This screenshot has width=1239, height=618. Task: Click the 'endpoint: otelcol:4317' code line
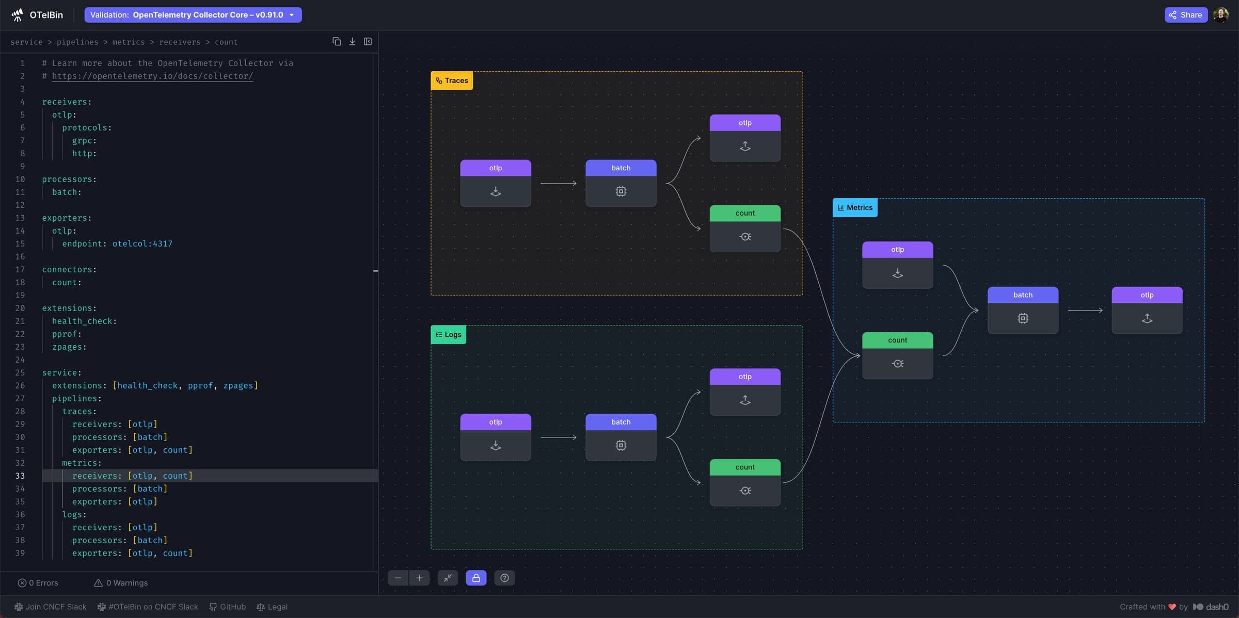pos(117,243)
